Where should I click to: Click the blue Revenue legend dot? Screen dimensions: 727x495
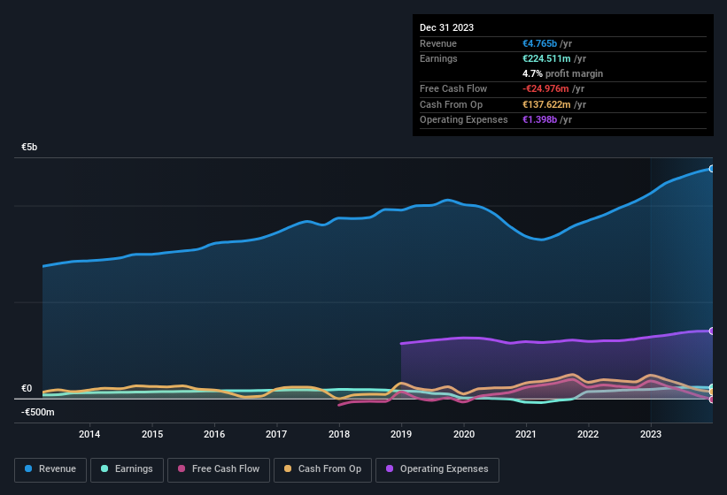[x=29, y=469]
